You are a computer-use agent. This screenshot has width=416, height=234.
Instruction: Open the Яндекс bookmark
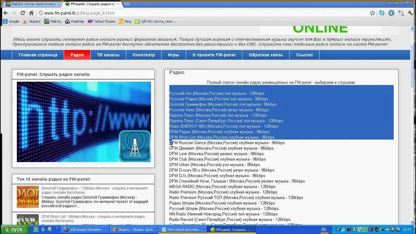pyautogui.click(x=32, y=21)
